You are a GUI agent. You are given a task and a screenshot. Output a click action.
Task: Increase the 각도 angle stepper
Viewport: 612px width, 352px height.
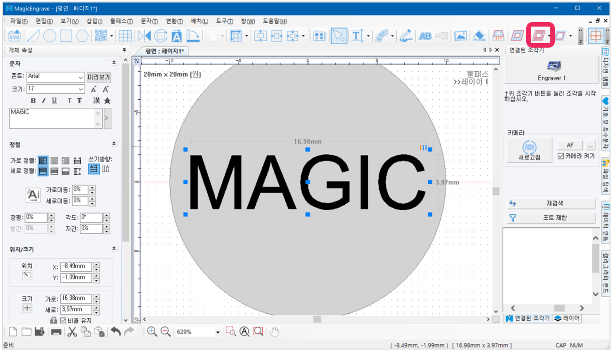pyautogui.click(x=106, y=215)
